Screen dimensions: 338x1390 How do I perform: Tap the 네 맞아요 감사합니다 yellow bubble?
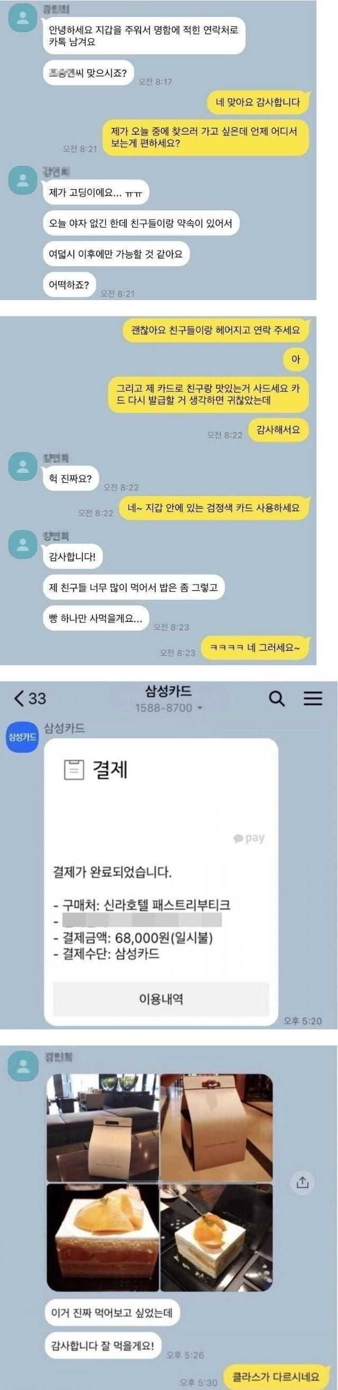click(258, 102)
